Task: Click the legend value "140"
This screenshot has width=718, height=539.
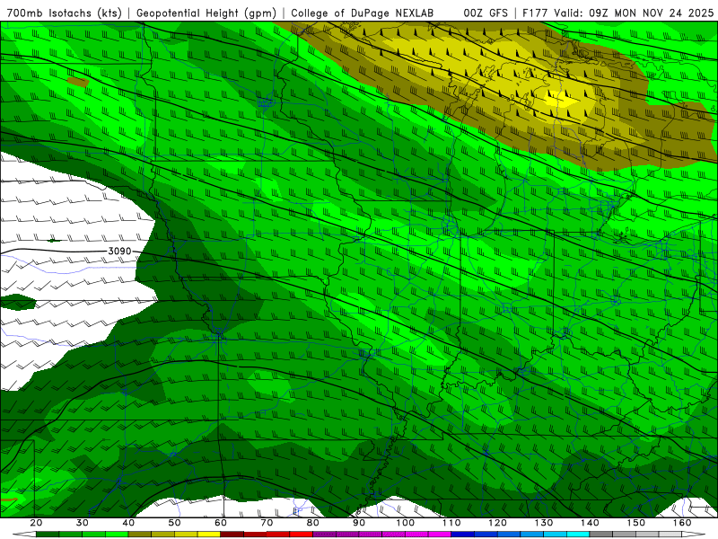Action: pos(591,523)
